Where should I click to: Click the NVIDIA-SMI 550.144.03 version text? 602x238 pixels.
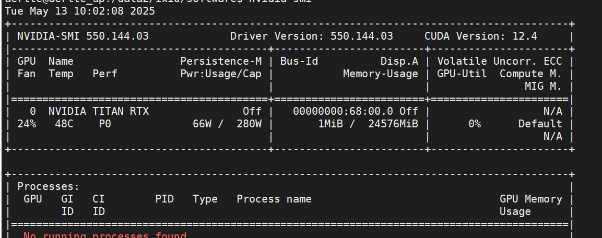83,37
